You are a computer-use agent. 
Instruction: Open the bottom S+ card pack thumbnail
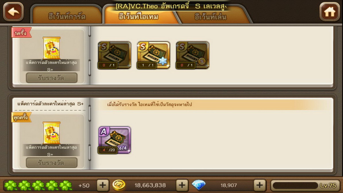51,133
